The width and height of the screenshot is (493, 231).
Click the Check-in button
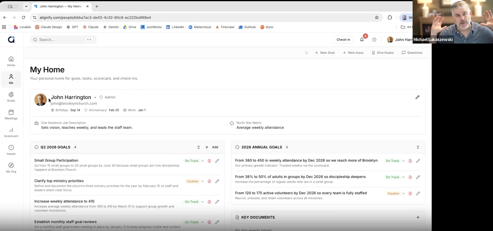tap(343, 40)
